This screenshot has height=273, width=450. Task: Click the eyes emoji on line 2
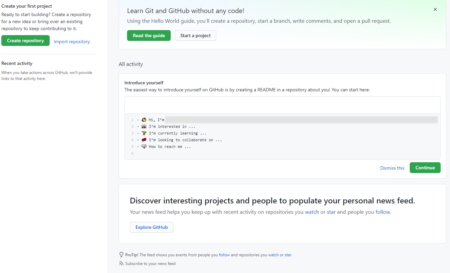tap(144, 126)
